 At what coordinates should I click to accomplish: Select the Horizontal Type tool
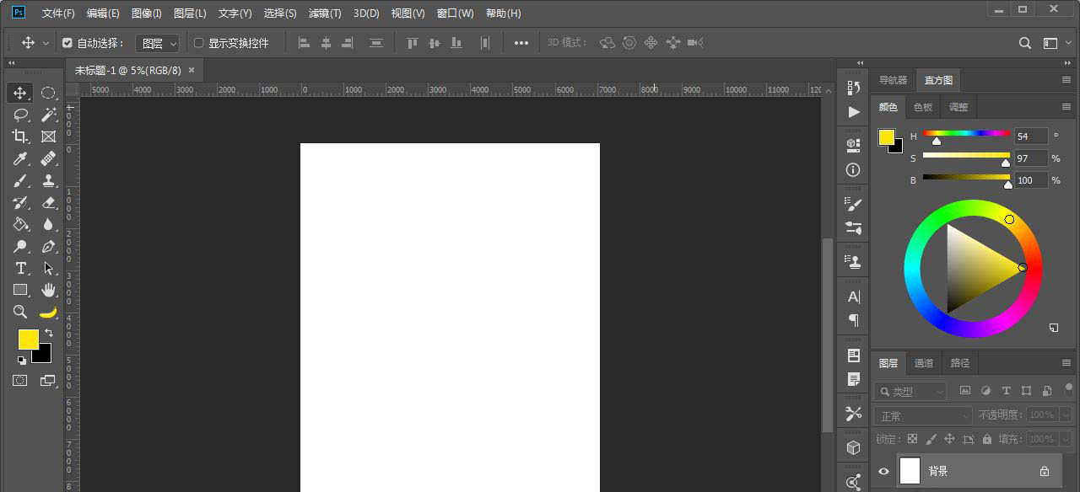[x=20, y=268]
